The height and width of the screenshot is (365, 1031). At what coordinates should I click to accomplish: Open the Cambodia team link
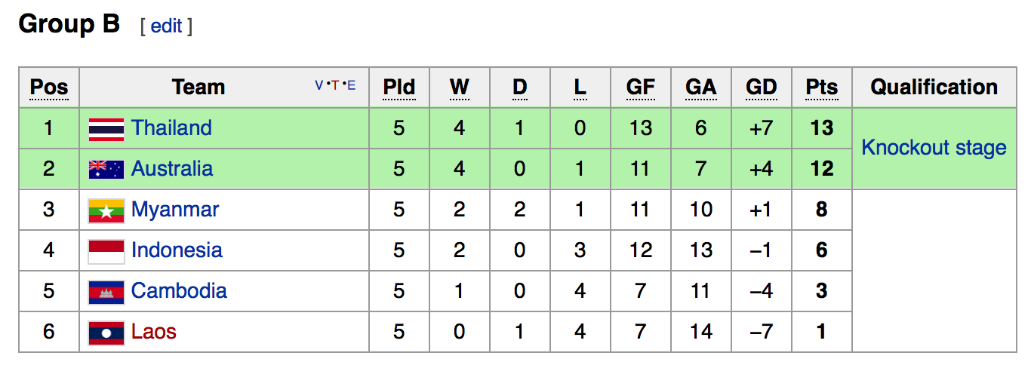179,291
